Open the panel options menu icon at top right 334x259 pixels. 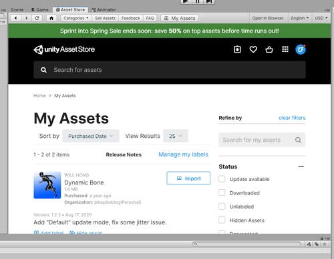coord(327,10)
